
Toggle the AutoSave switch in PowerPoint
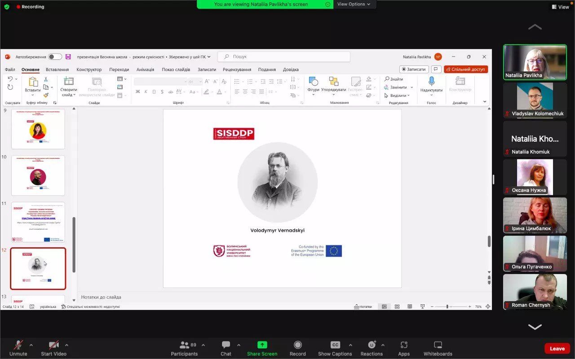point(55,57)
